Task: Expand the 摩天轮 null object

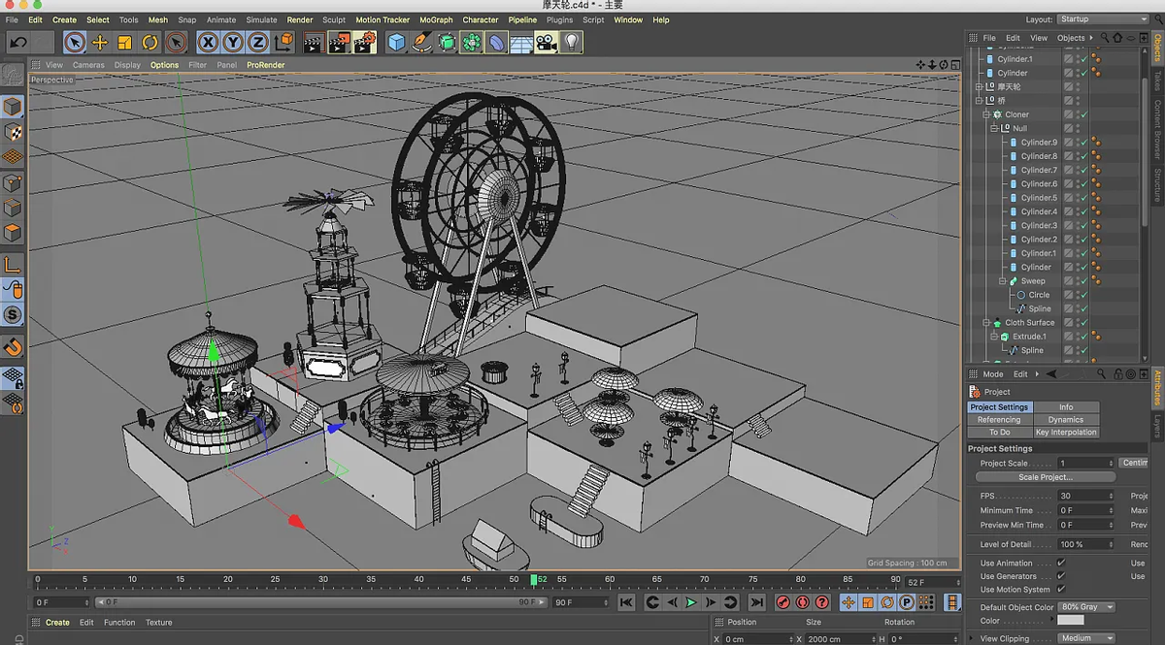Action: (x=979, y=86)
